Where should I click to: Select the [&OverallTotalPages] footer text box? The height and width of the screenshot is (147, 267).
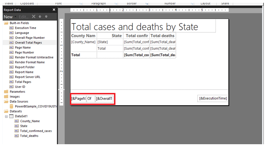(104, 99)
